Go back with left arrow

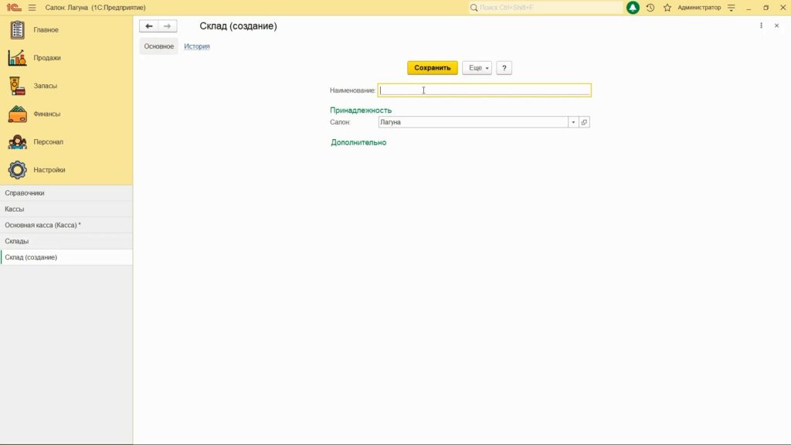click(149, 26)
